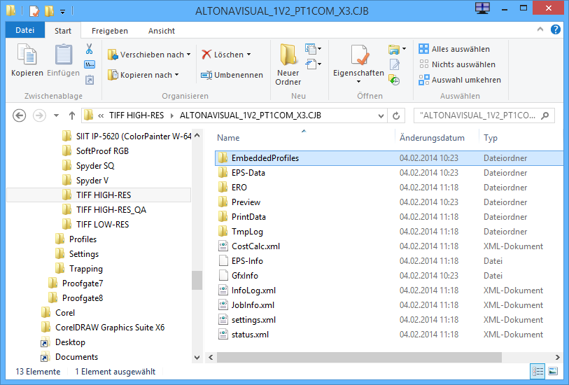This screenshot has width=569, height=385.
Task: Click the ribbon help question mark
Action: coord(555,31)
